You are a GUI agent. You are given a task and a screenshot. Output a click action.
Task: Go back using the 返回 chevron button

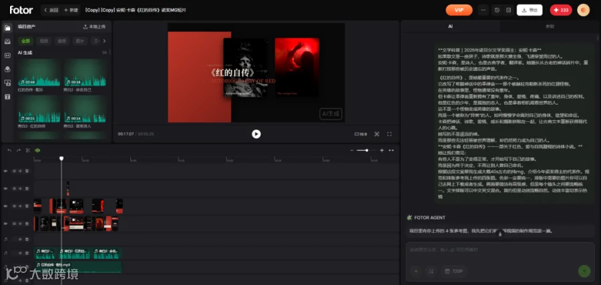[51, 10]
